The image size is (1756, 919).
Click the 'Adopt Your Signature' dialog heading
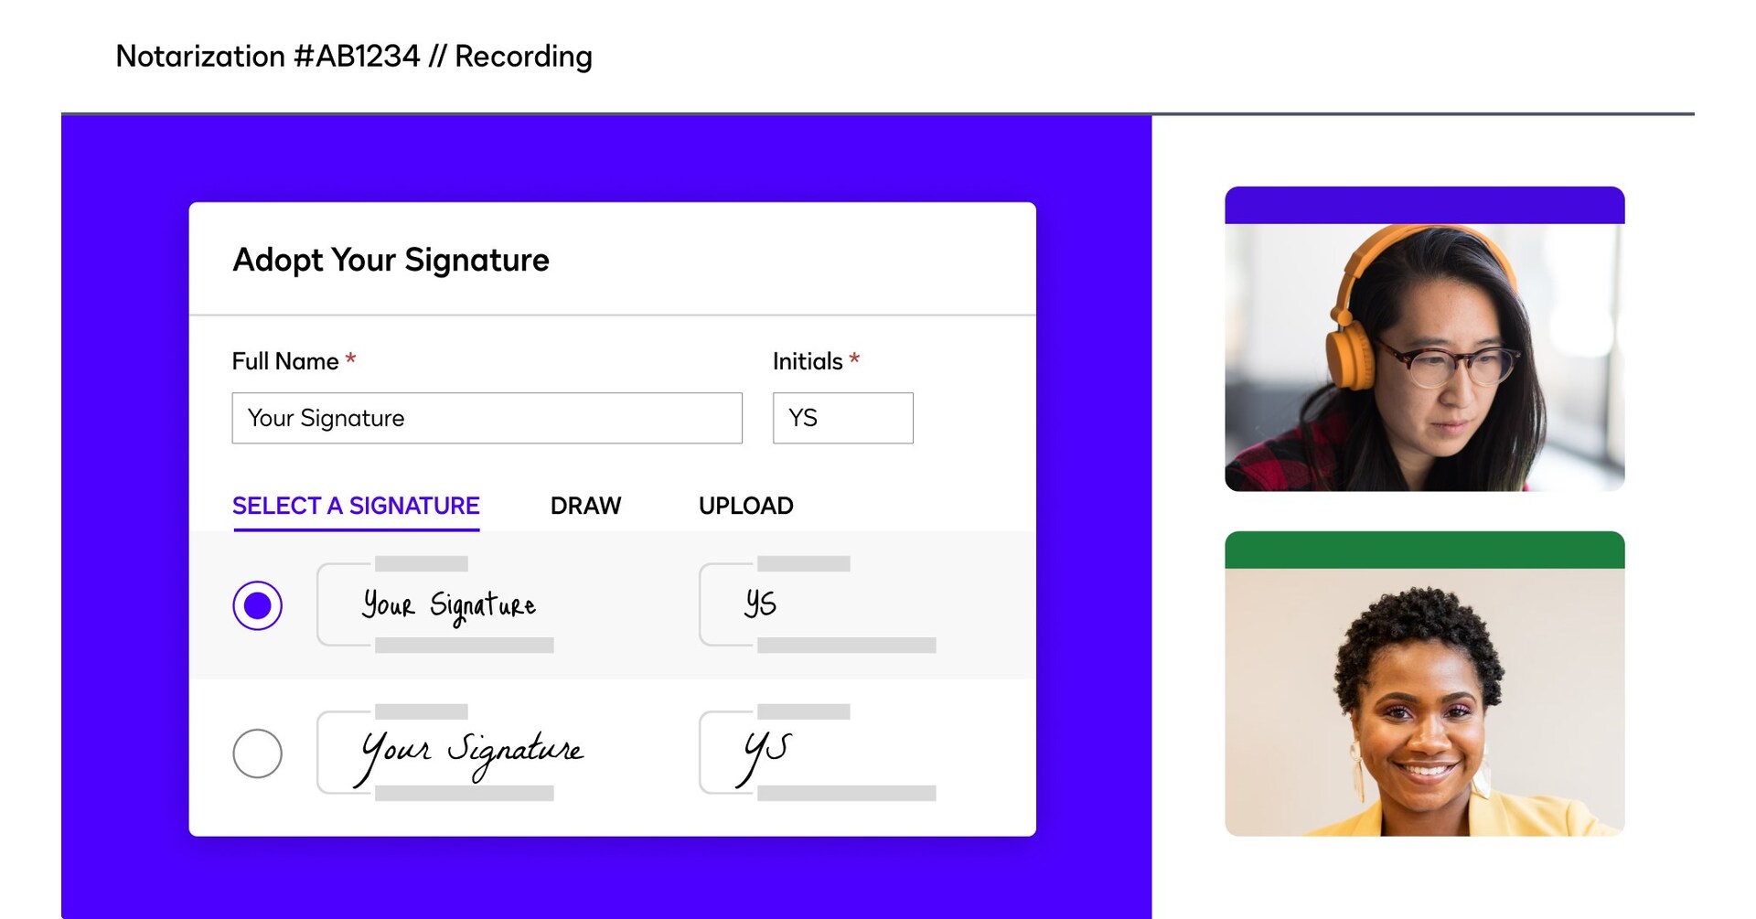(x=391, y=261)
